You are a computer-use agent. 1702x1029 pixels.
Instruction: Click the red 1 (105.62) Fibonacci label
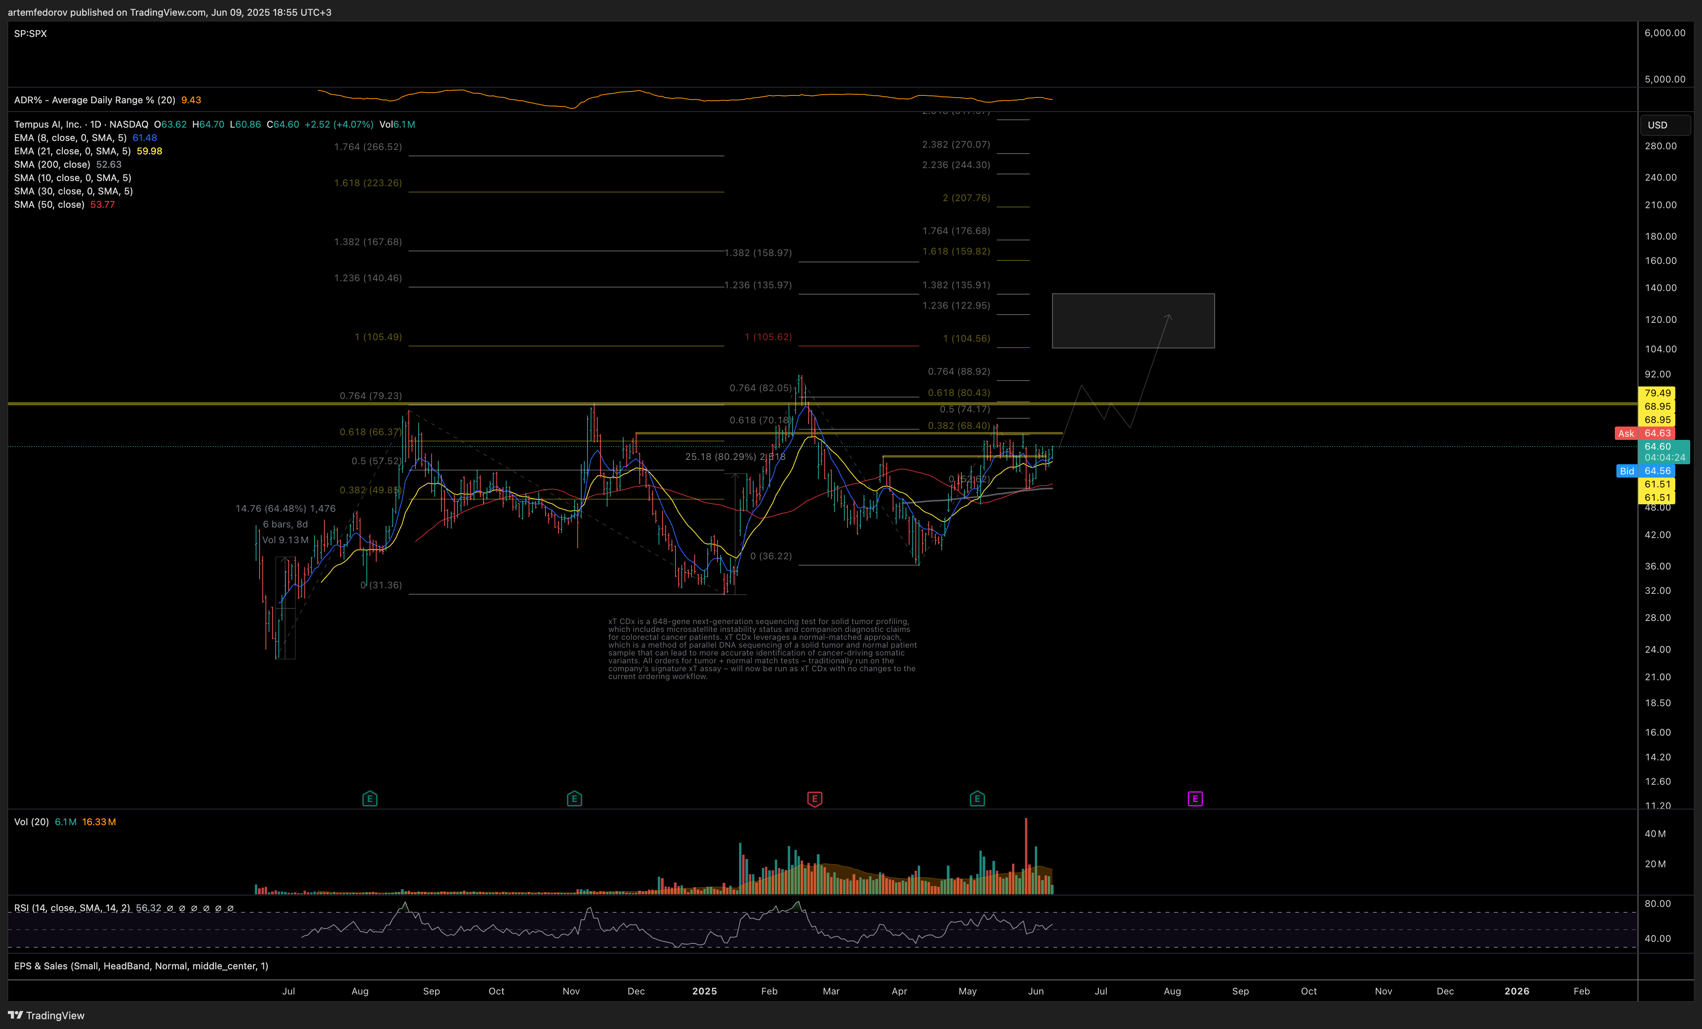[x=768, y=337]
